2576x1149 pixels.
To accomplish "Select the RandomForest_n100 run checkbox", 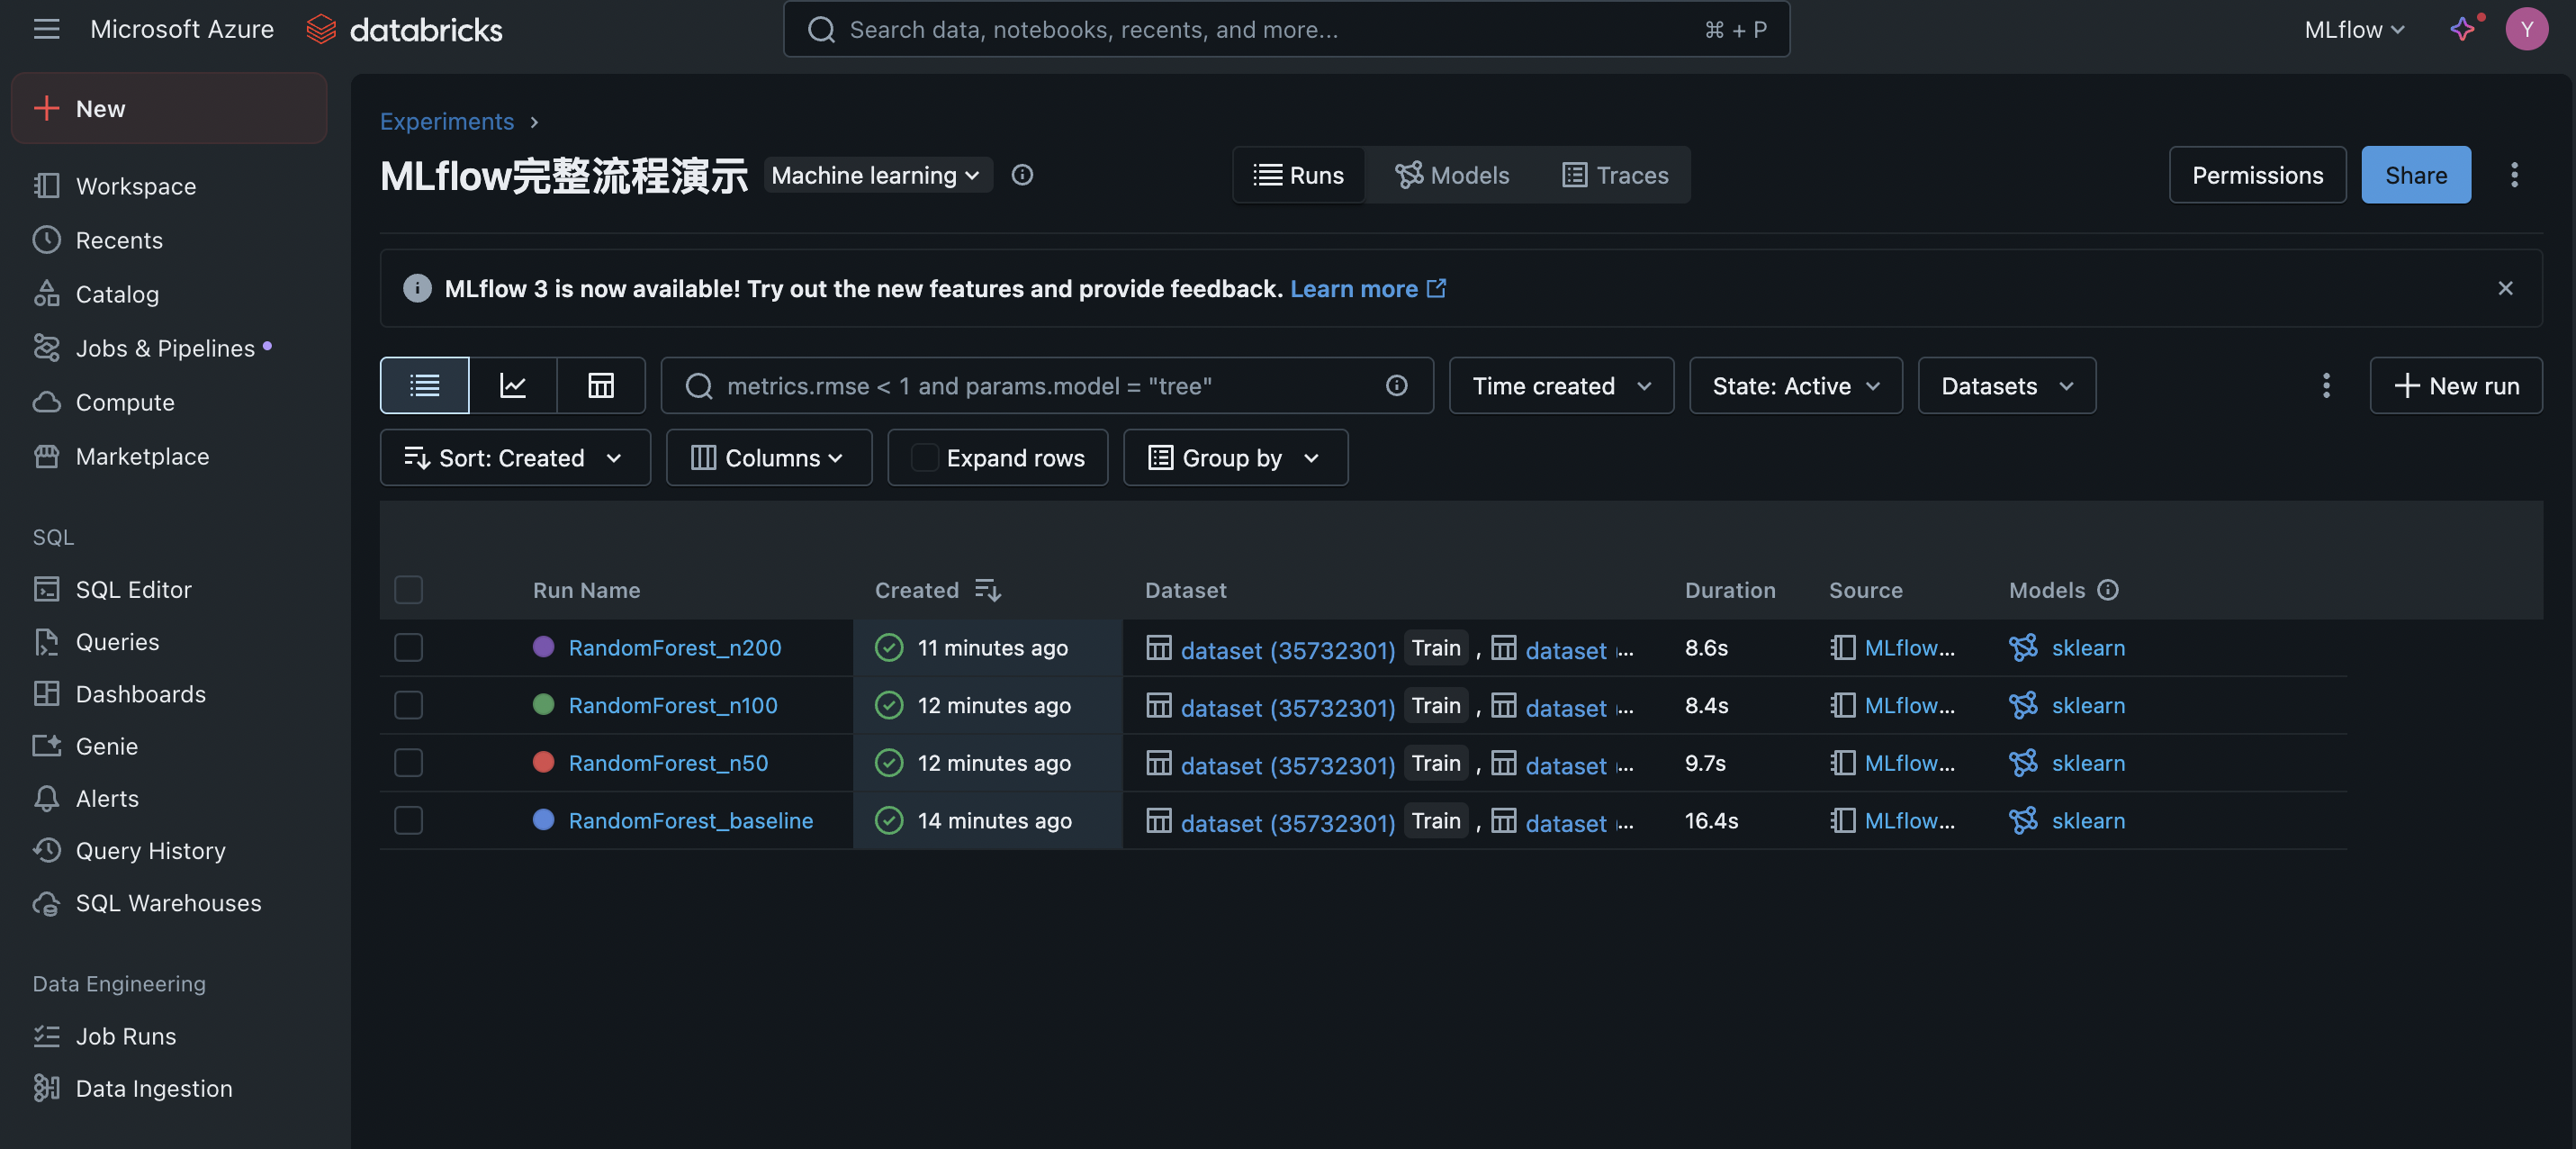I will click(x=408, y=706).
